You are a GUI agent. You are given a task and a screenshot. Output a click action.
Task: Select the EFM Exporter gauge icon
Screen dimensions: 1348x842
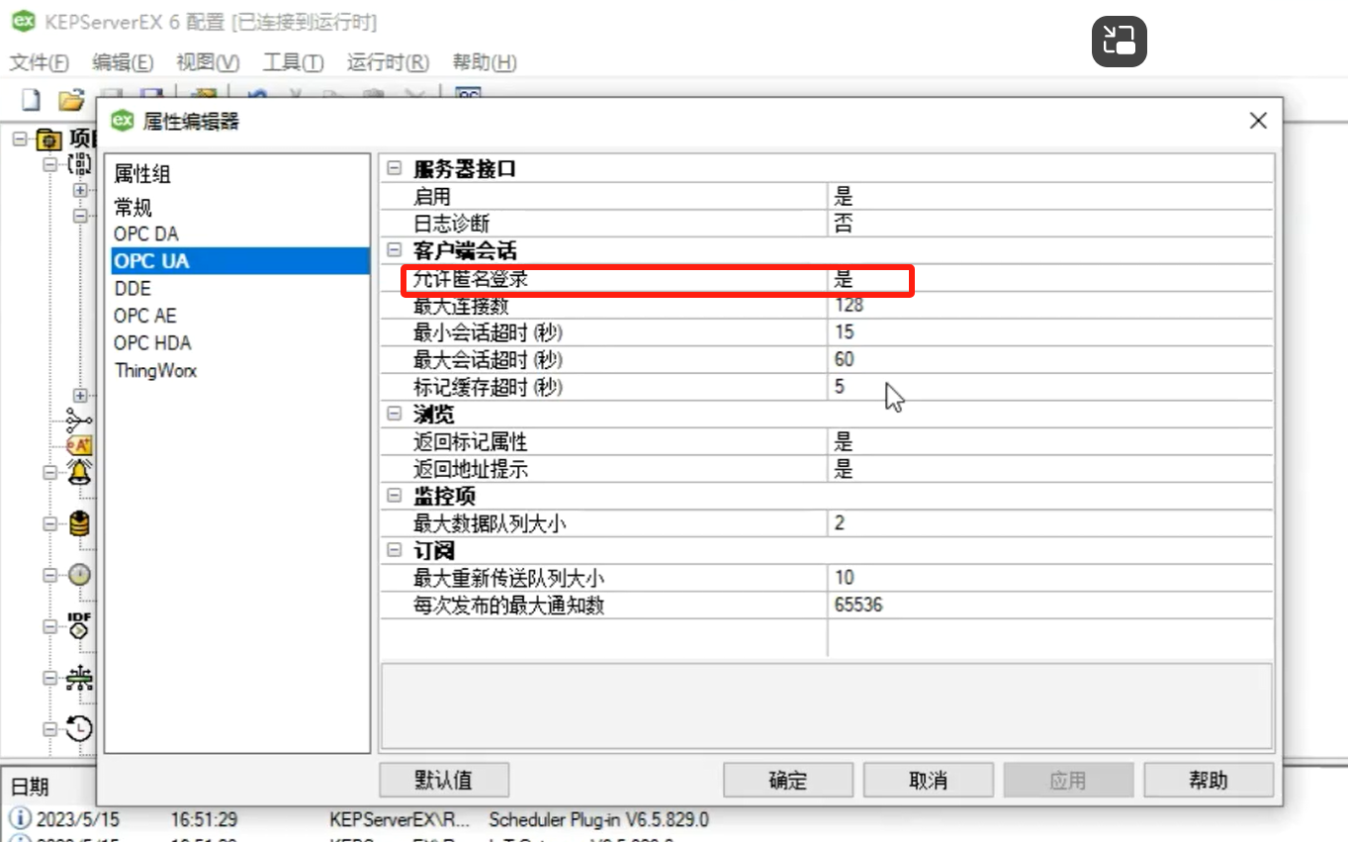(x=79, y=575)
